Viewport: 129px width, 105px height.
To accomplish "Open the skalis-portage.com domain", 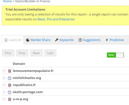I will 28,92.
